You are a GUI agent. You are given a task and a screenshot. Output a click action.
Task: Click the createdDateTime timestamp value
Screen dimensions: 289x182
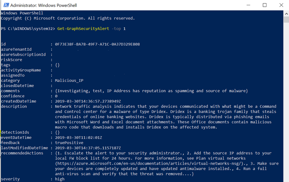coord(88,101)
